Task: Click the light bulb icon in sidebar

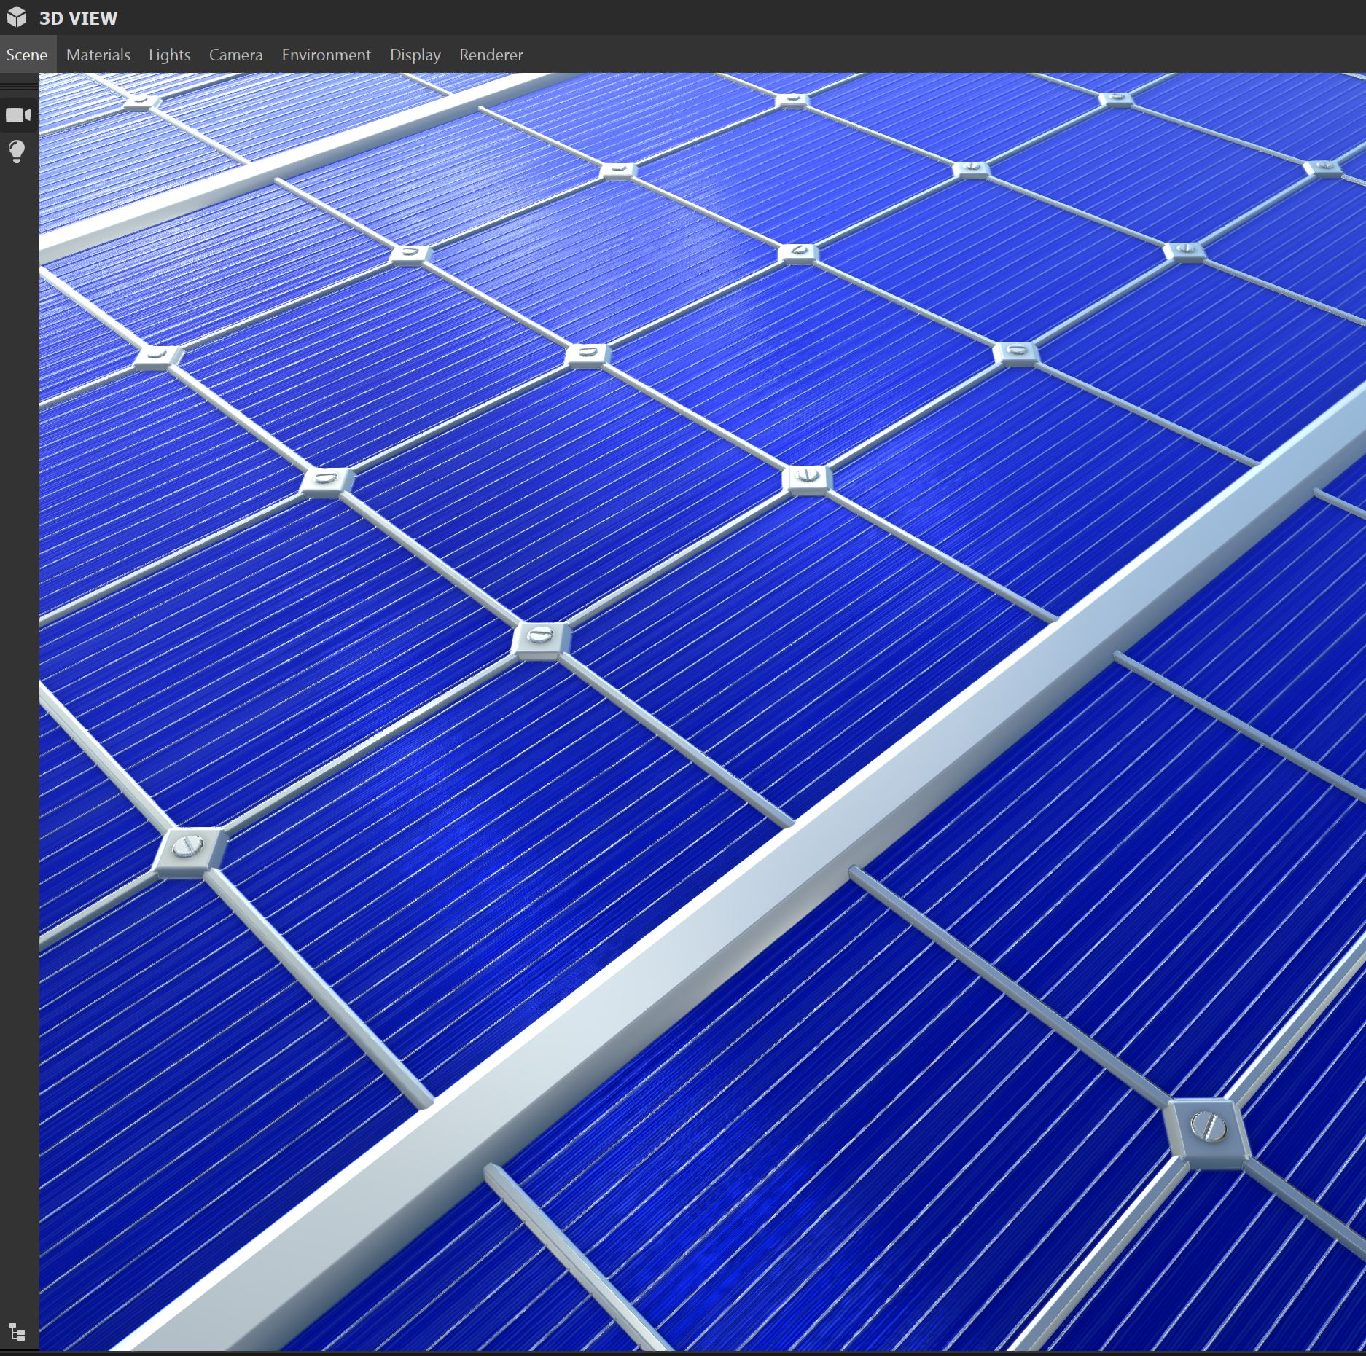Action: coord(17,152)
